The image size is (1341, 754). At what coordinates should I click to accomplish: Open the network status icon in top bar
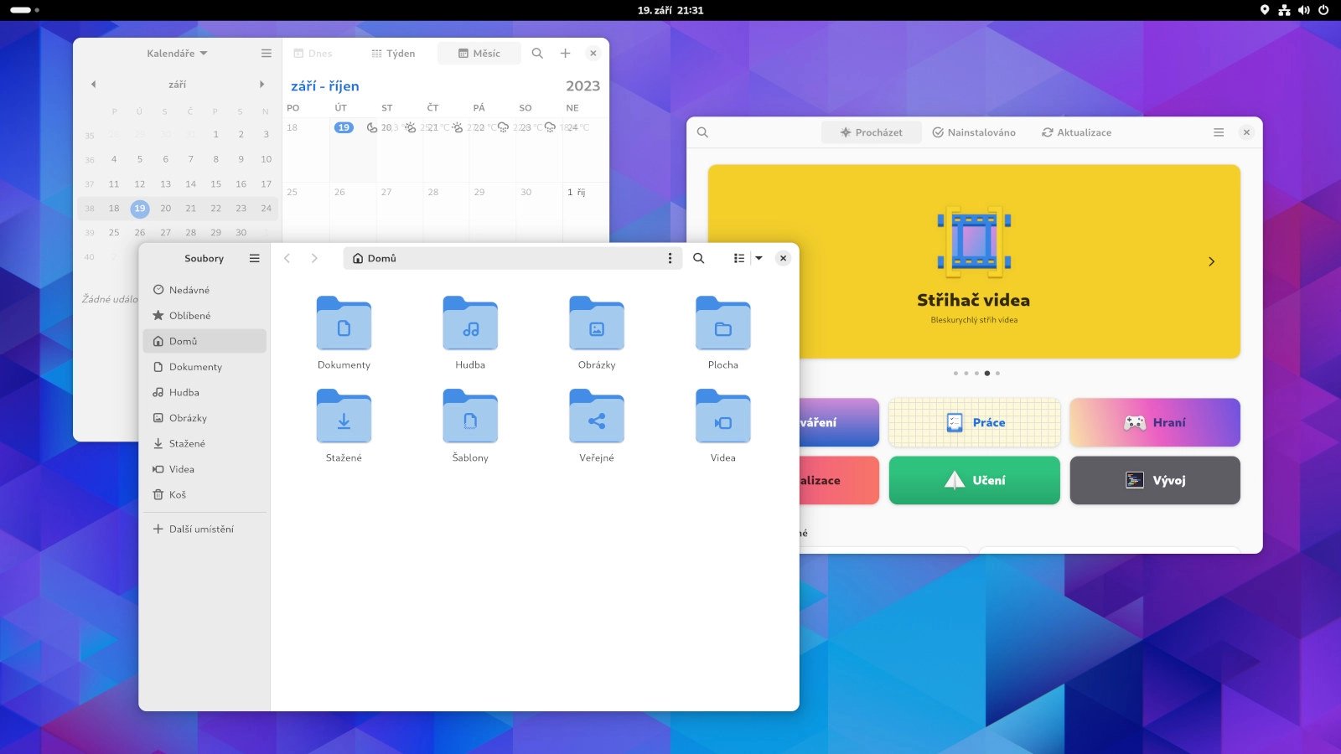(1284, 10)
